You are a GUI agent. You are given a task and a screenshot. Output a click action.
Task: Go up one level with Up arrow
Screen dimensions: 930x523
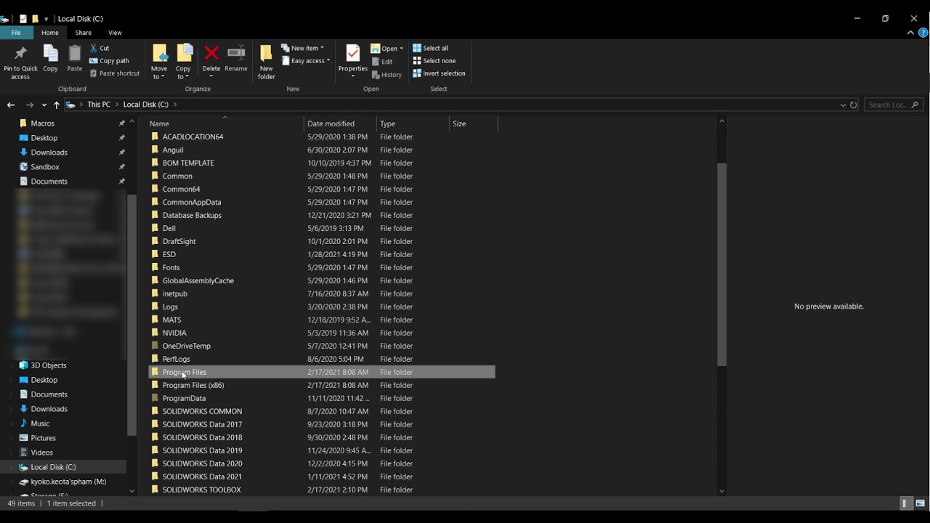pos(57,105)
